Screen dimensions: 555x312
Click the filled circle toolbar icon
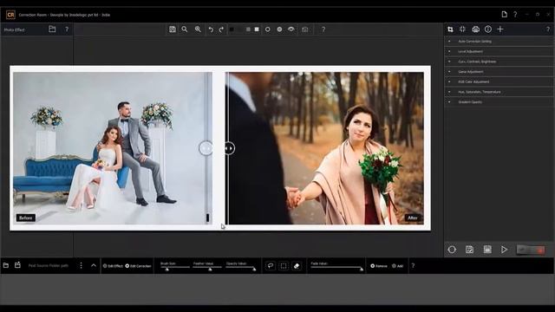click(x=279, y=29)
